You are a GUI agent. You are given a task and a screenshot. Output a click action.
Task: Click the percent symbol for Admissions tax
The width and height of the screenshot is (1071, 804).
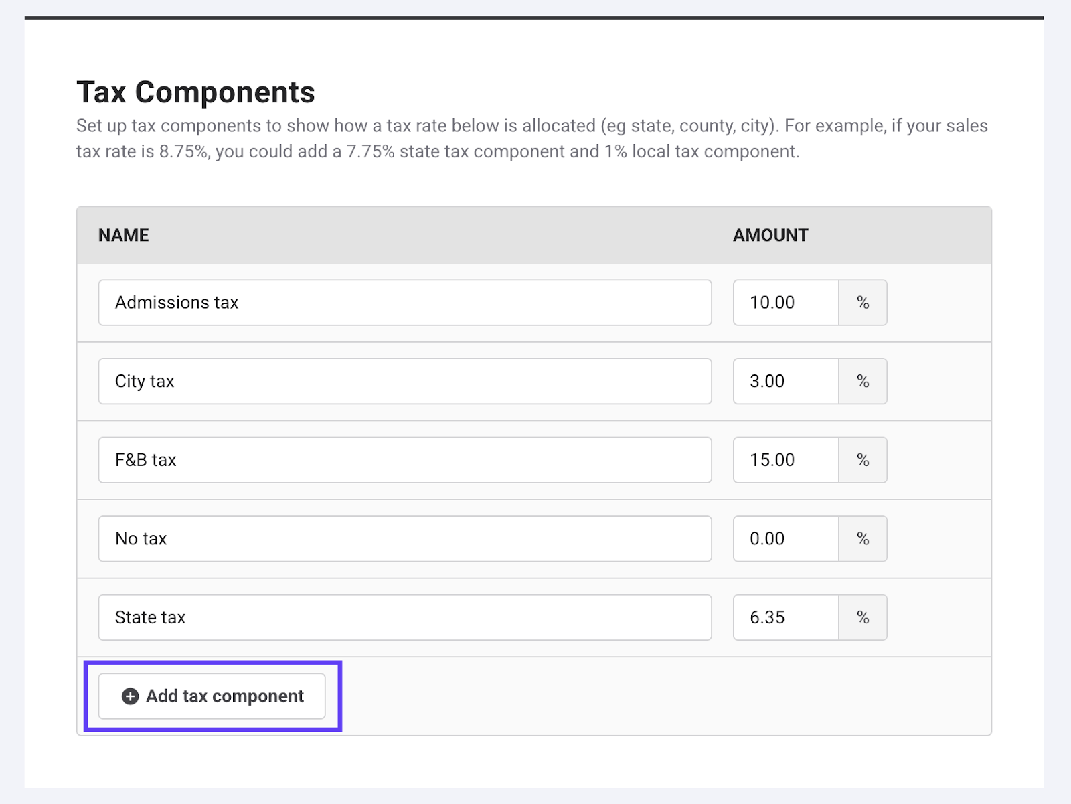(x=863, y=303)
